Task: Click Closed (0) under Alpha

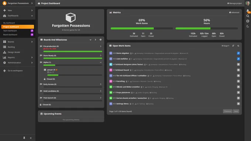Action: (x=51, y=79)
